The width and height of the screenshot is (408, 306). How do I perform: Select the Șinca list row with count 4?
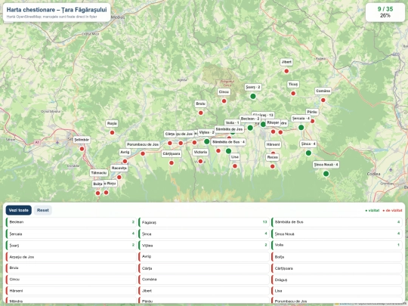204,233
